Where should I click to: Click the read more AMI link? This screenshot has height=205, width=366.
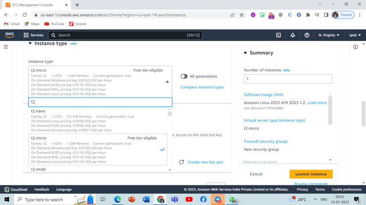(317, 102)
